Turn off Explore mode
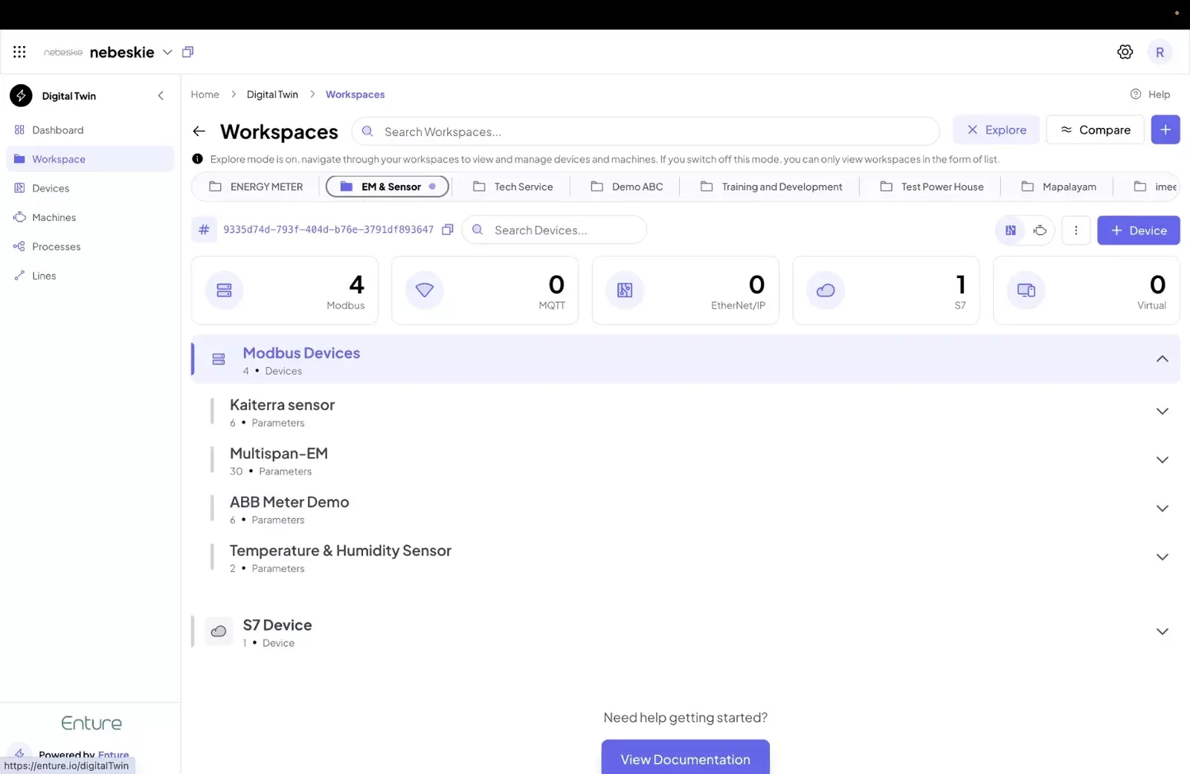The width and height of the screenshot is (1190, 774). [x=996, y=130]
